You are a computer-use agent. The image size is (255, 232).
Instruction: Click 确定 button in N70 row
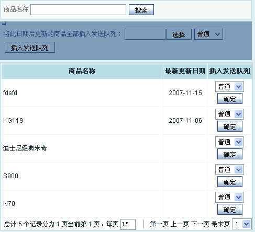(x=230, y=210)
